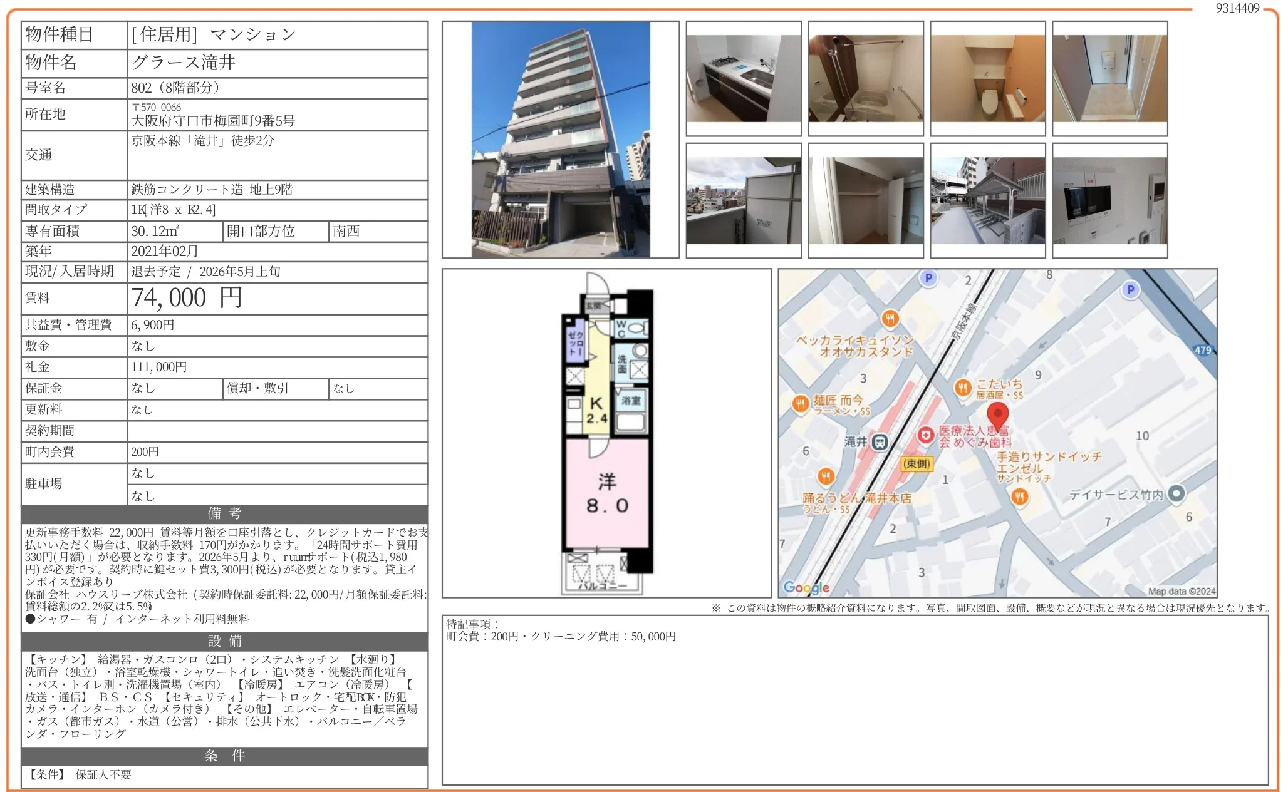Open the bathroom photo thumbnail
Viewport: 1288px width, 792px height.
[x=865, y=78]
